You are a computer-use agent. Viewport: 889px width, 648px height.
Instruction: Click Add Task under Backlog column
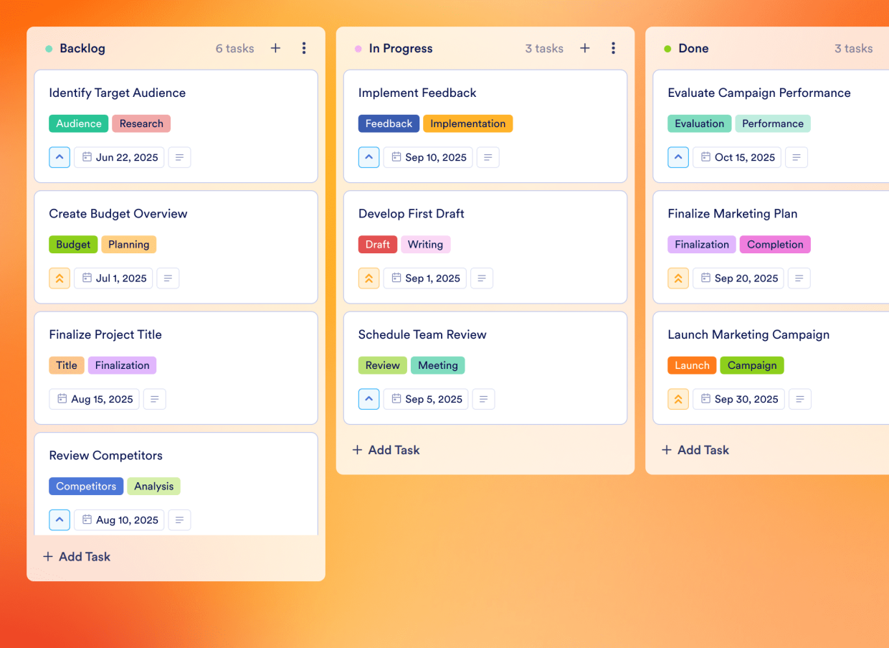pyautogui.click(x=77, y=556)
